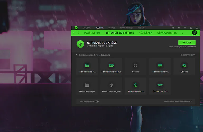Toggle the Nettoyage planifié switch
This screenshot has width=203, height=132.
97,101
